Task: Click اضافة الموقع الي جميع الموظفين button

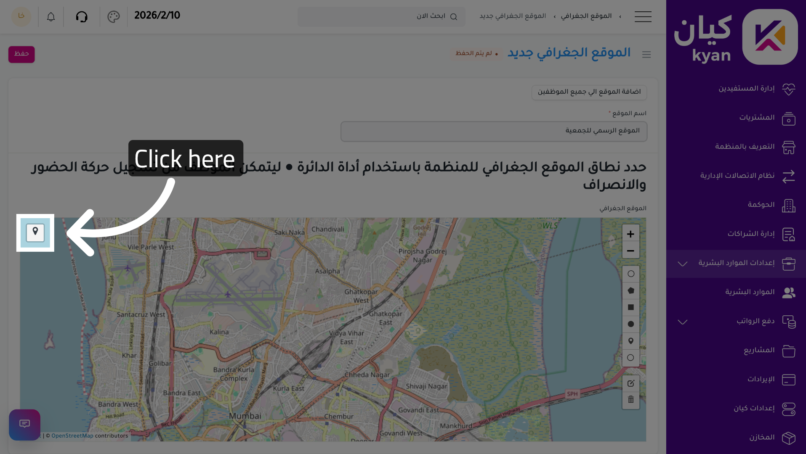Action: click(x=589, y=92)
